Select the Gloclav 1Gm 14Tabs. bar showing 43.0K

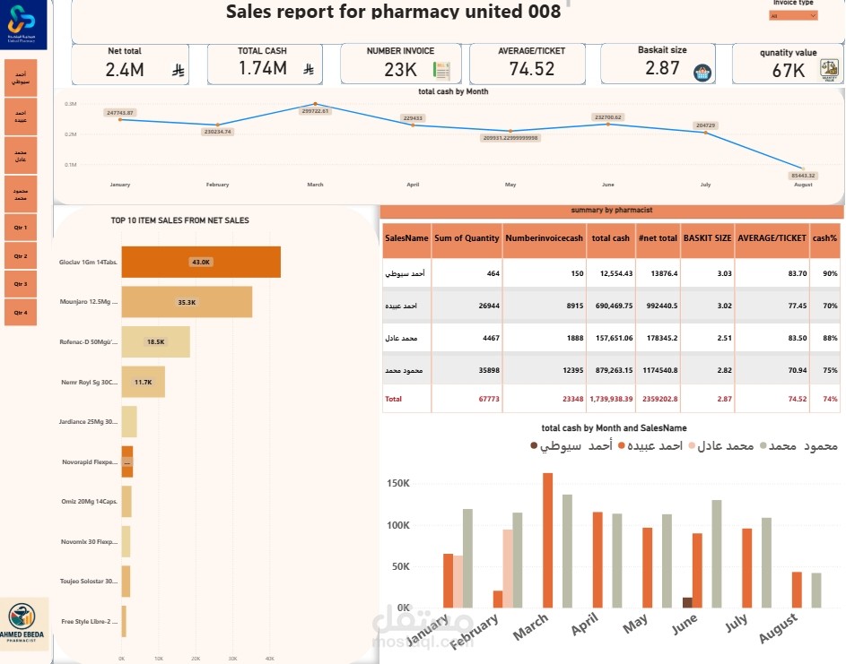tap(201, 262)
